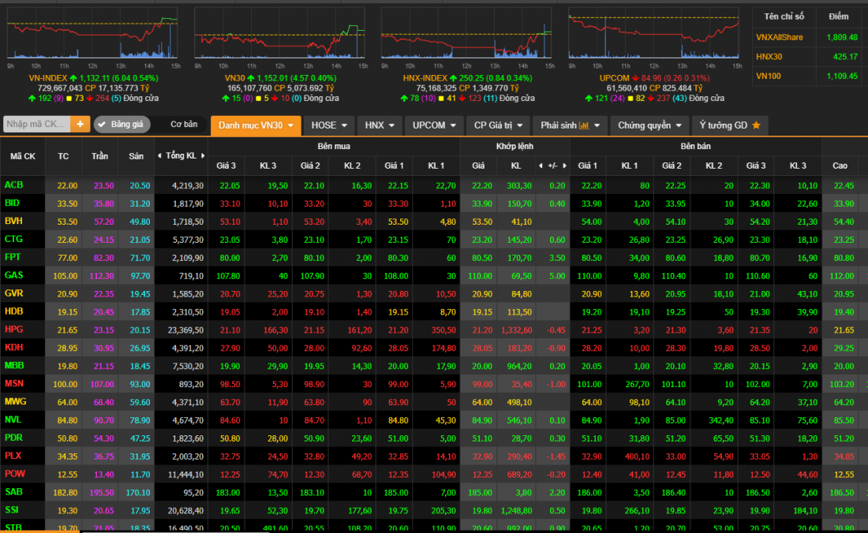
Task: Click the Khớp lệnh group header
Action: coord(514,147)
